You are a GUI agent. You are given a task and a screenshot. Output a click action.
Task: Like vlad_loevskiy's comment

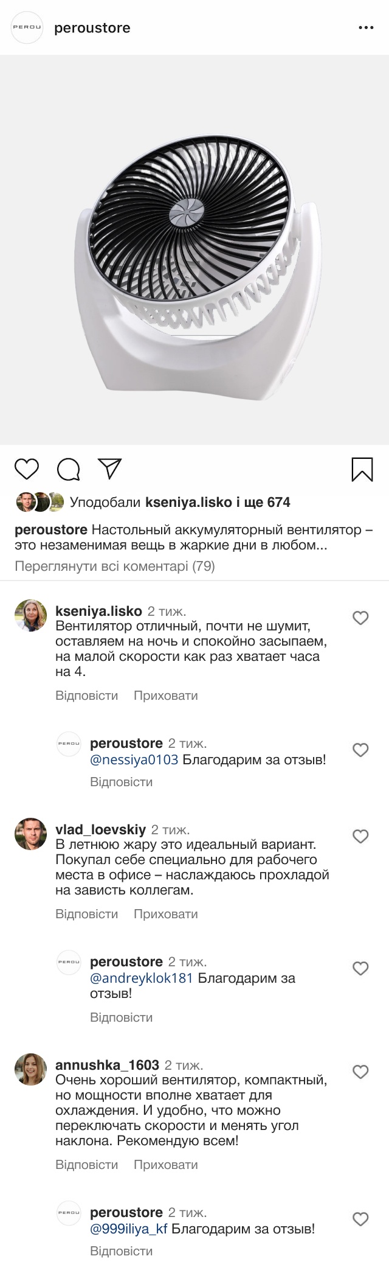tap(360, 837)
